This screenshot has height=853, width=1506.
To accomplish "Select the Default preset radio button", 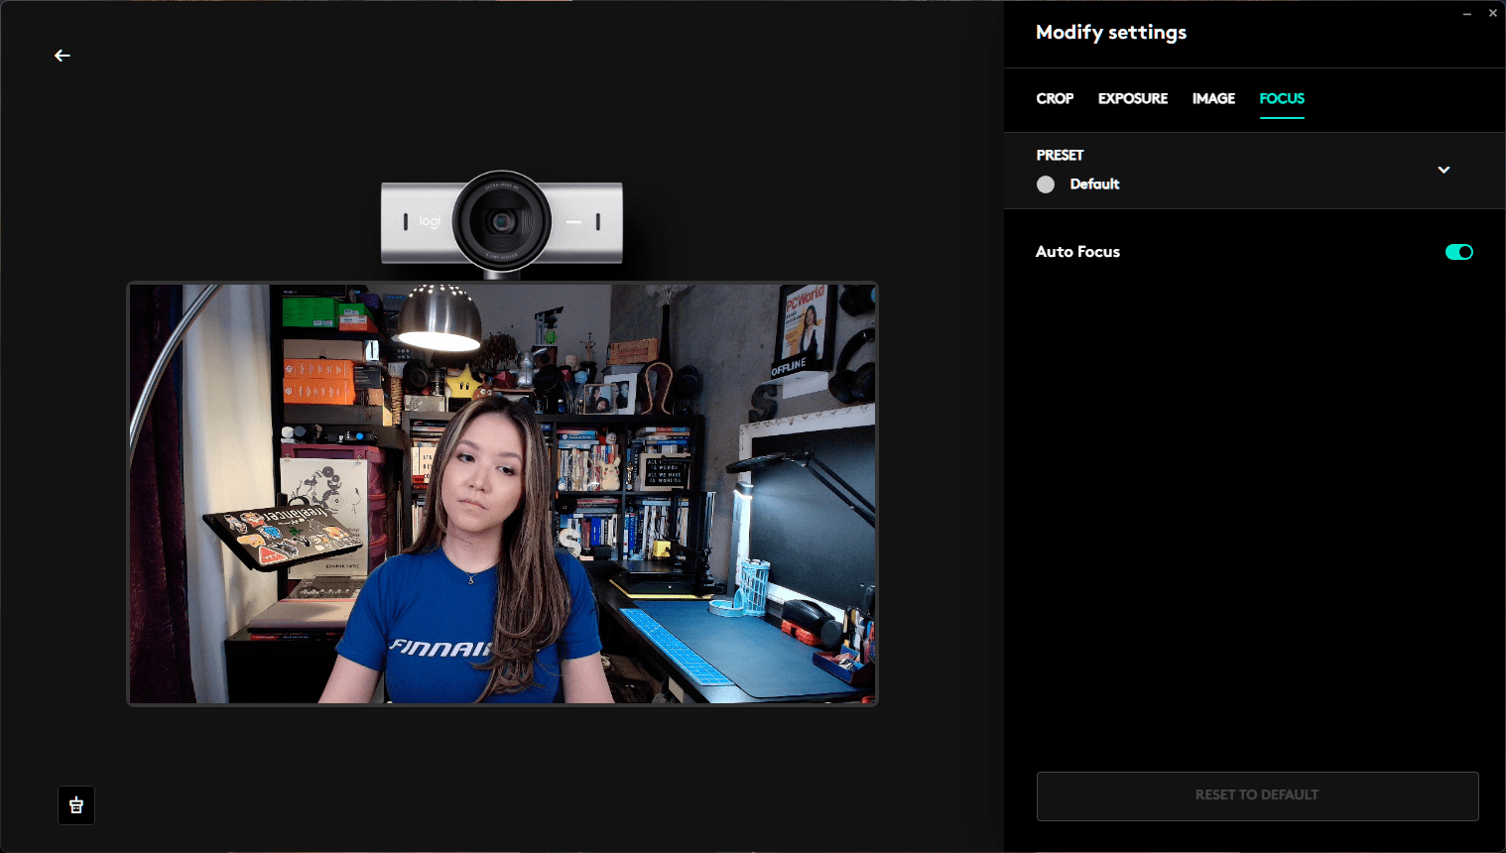I will 1046,184.
